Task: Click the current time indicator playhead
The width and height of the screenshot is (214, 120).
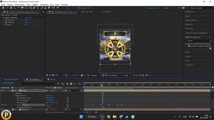Action: pos(102,85)
